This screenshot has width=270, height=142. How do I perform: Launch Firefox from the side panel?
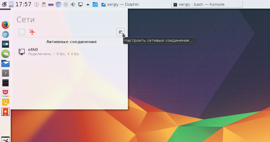[5, 25]
